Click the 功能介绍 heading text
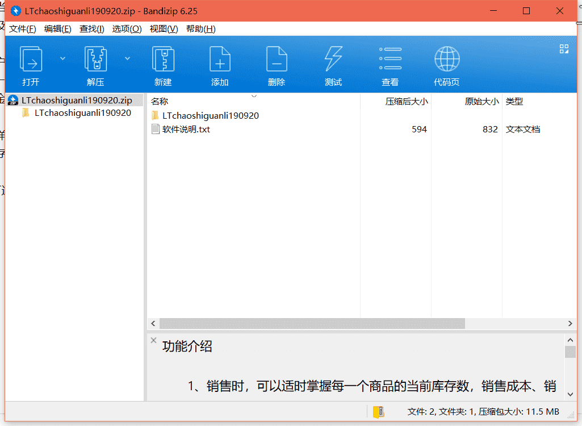This screenshot has height=426, width=582. coord(187,346)
